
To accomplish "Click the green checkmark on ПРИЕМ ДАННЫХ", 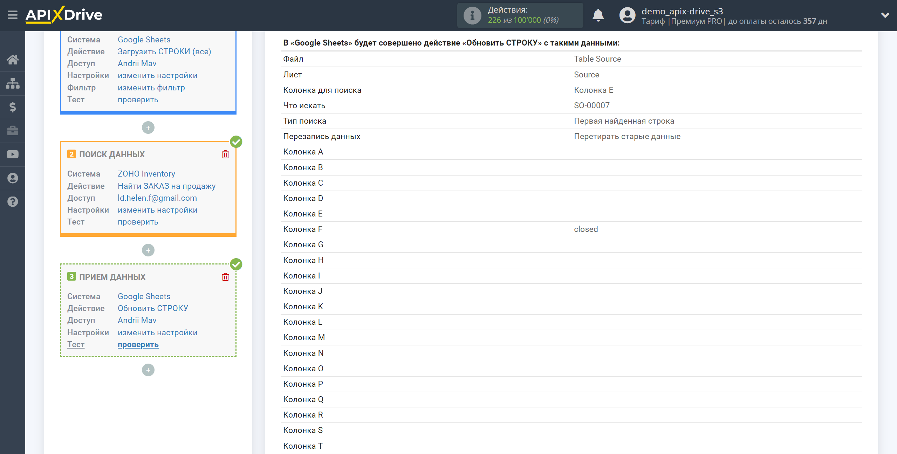I will 236,264.
